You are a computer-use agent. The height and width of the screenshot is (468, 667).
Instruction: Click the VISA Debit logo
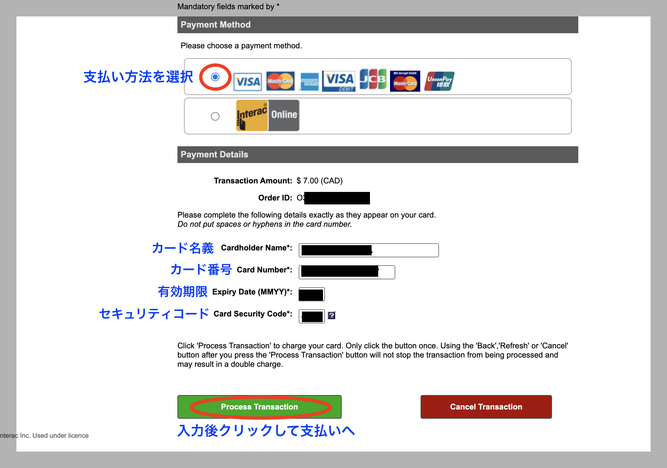339,81
